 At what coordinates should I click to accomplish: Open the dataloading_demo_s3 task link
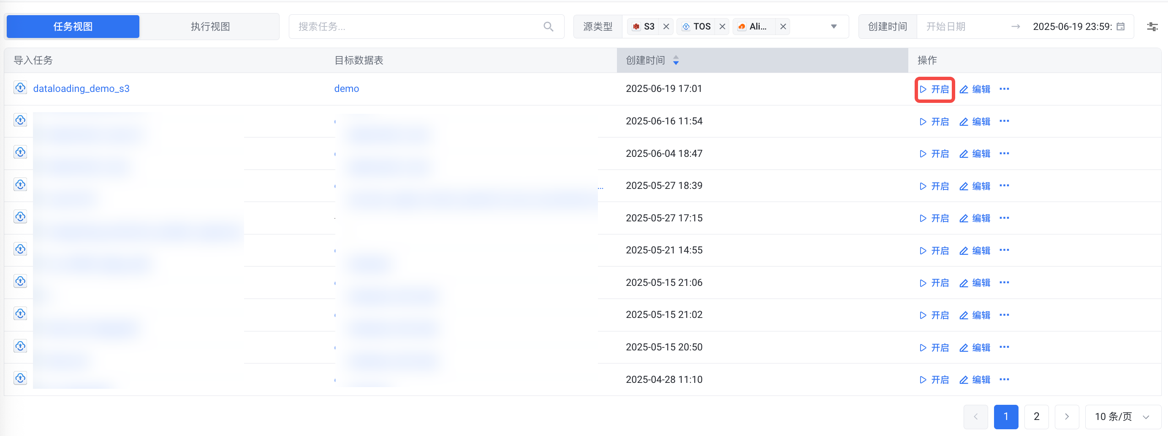(81, 89)
